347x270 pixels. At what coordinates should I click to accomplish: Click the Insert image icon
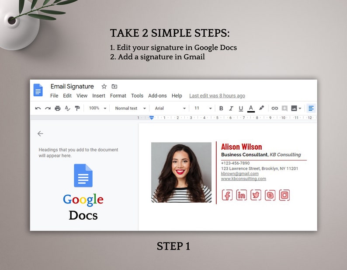coord(294,109)
